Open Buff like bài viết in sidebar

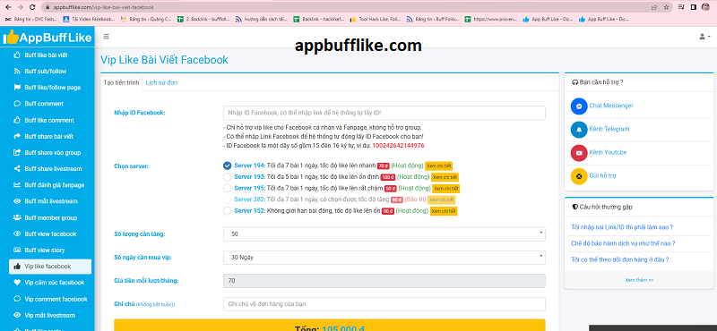click(x=47, y=55)
